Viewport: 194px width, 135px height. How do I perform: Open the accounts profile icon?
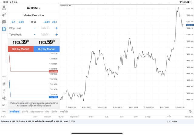[4, 8]
